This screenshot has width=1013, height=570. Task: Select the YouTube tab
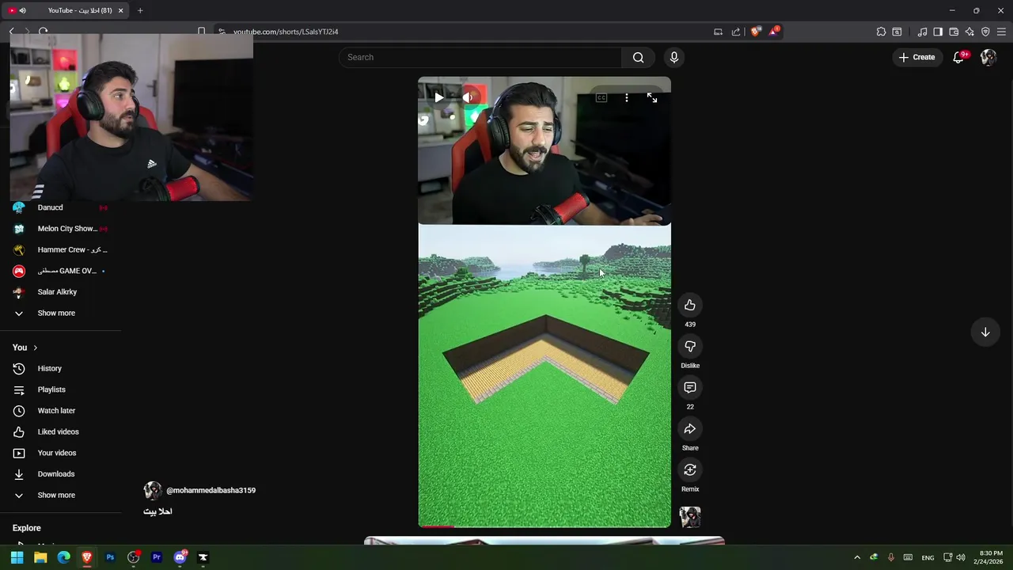tap(66, 10)
